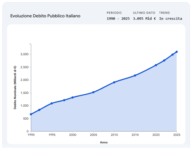Click the 'Debito Nominale' y-axis title
This screenshot has height=148, width=194.
[15, 88]
